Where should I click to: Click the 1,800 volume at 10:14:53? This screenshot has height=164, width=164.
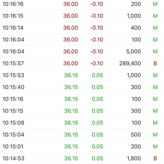[x=134, y=158]
